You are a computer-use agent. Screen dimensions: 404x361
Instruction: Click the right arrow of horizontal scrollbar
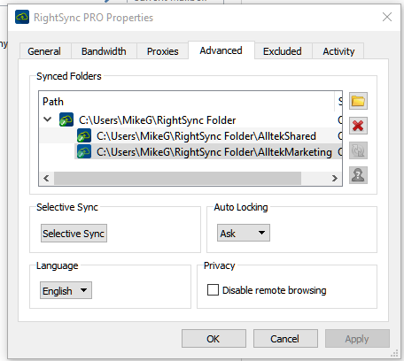tap(335, 178)
